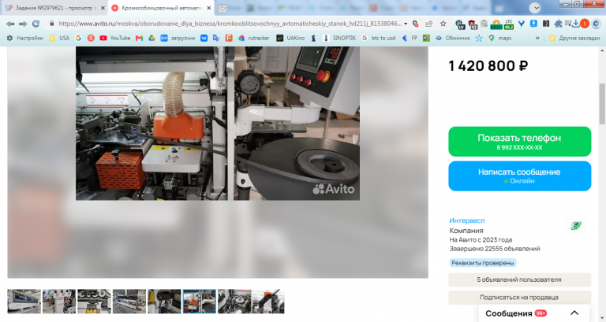Open the btc to usd bookmark
Screen dimensions: 606x322
point(379,38)
